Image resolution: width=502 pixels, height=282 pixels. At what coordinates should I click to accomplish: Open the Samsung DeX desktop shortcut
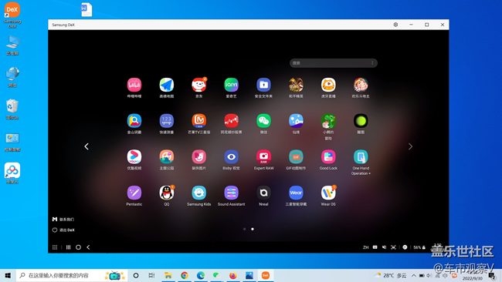coord(12,15)
